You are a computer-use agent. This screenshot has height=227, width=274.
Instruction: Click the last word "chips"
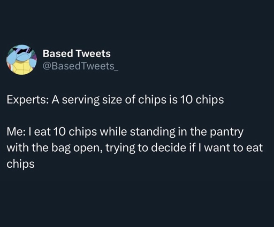[x=20, y=165]
